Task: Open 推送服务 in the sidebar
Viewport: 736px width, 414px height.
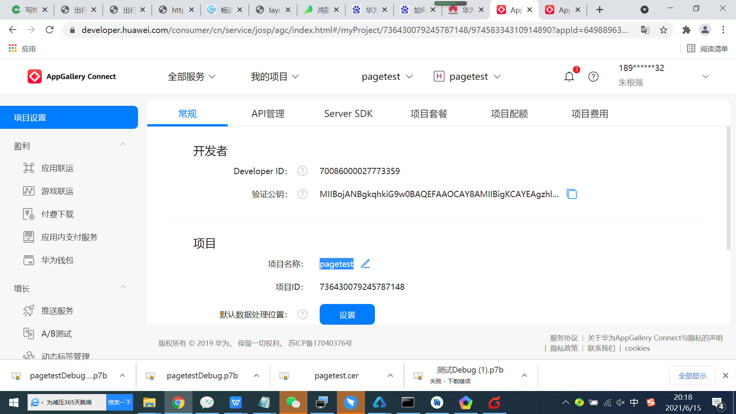Action: [x=57, y=311]
